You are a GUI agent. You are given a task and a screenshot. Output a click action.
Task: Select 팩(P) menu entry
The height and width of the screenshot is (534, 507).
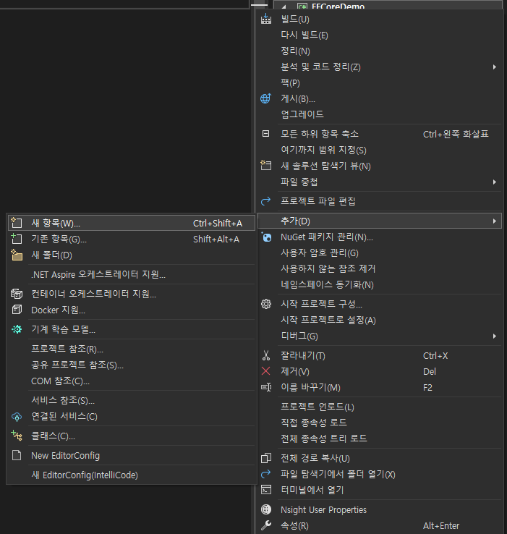[x=290, y=82]
